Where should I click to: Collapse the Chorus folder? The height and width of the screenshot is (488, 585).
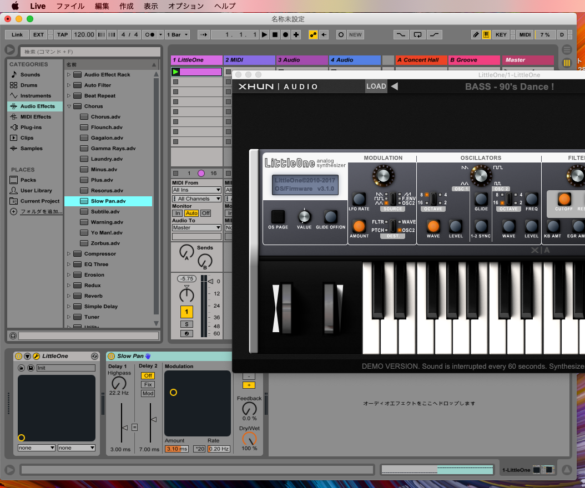(x=69, y=106)
